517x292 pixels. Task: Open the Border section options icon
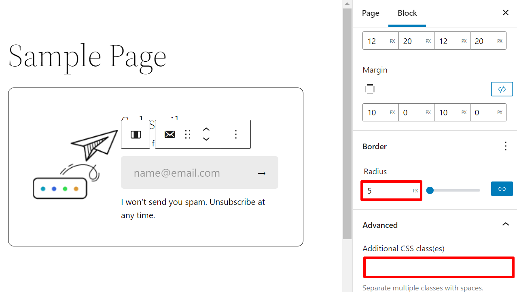tap(505, 146)
